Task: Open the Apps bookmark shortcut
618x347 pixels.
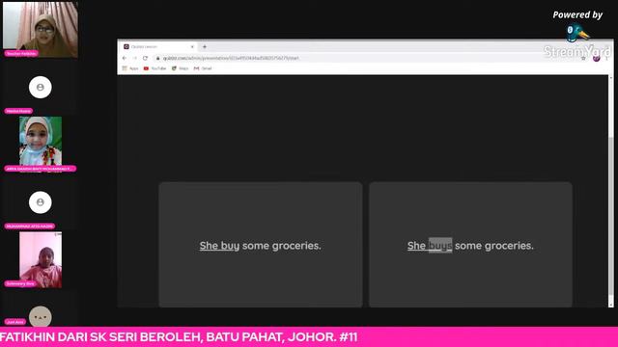Action: 130,68
